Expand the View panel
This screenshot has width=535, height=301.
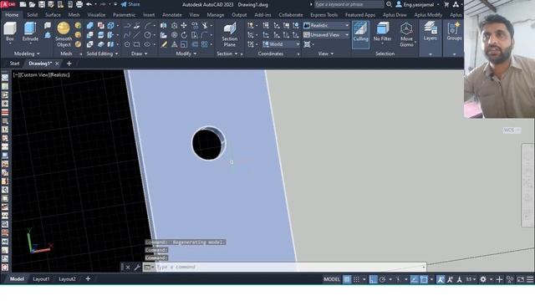326,54
